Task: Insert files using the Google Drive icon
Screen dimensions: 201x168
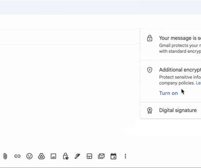Action: click(42, 156)
